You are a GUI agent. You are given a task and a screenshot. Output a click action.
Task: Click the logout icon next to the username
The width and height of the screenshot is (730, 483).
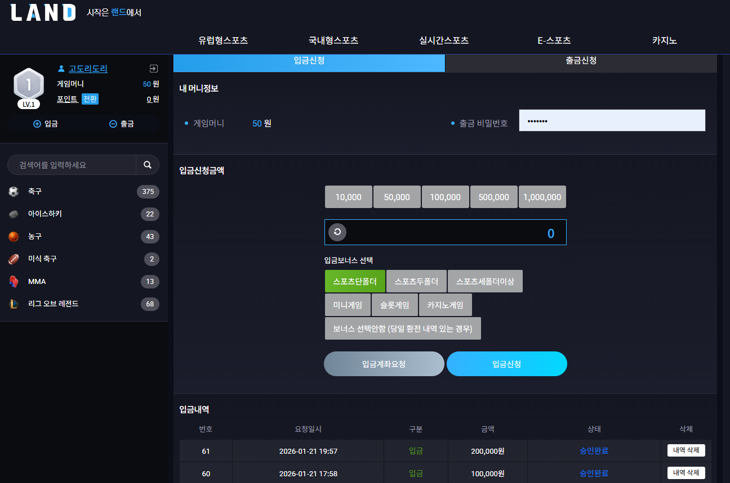click(x=153, y=69)
